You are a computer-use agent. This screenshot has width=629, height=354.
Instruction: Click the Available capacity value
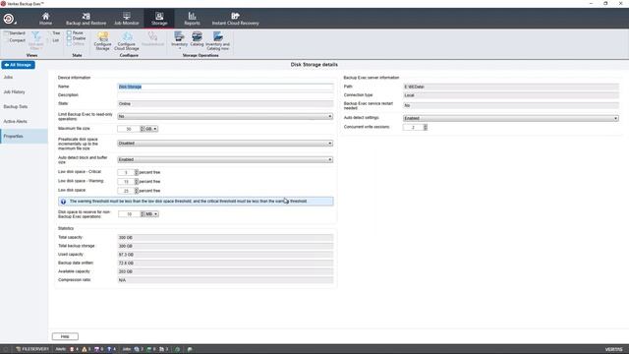[x=225, y=271]
